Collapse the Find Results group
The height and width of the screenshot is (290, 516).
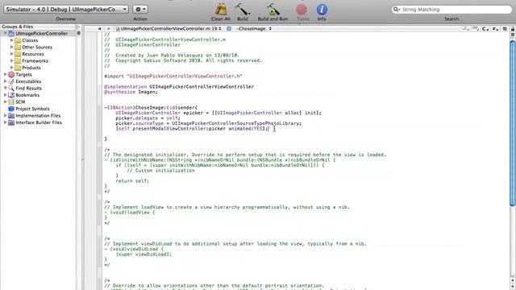click(x=6, y=88)
